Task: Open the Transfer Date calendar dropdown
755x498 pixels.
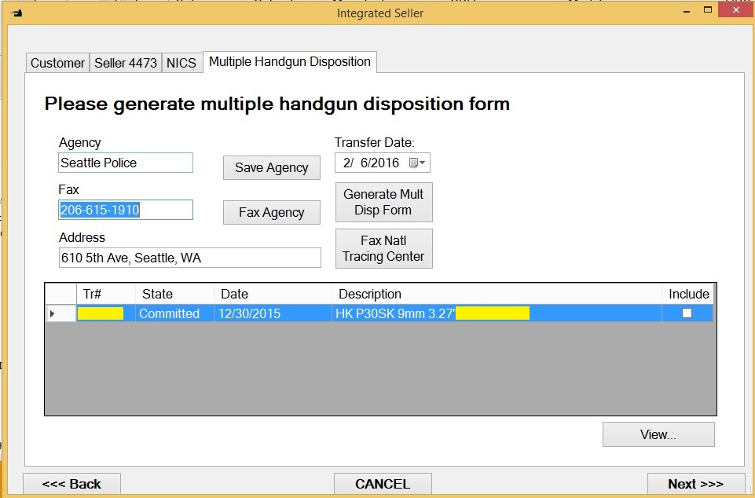Action: pyautogui.click(x=417, y=163)
